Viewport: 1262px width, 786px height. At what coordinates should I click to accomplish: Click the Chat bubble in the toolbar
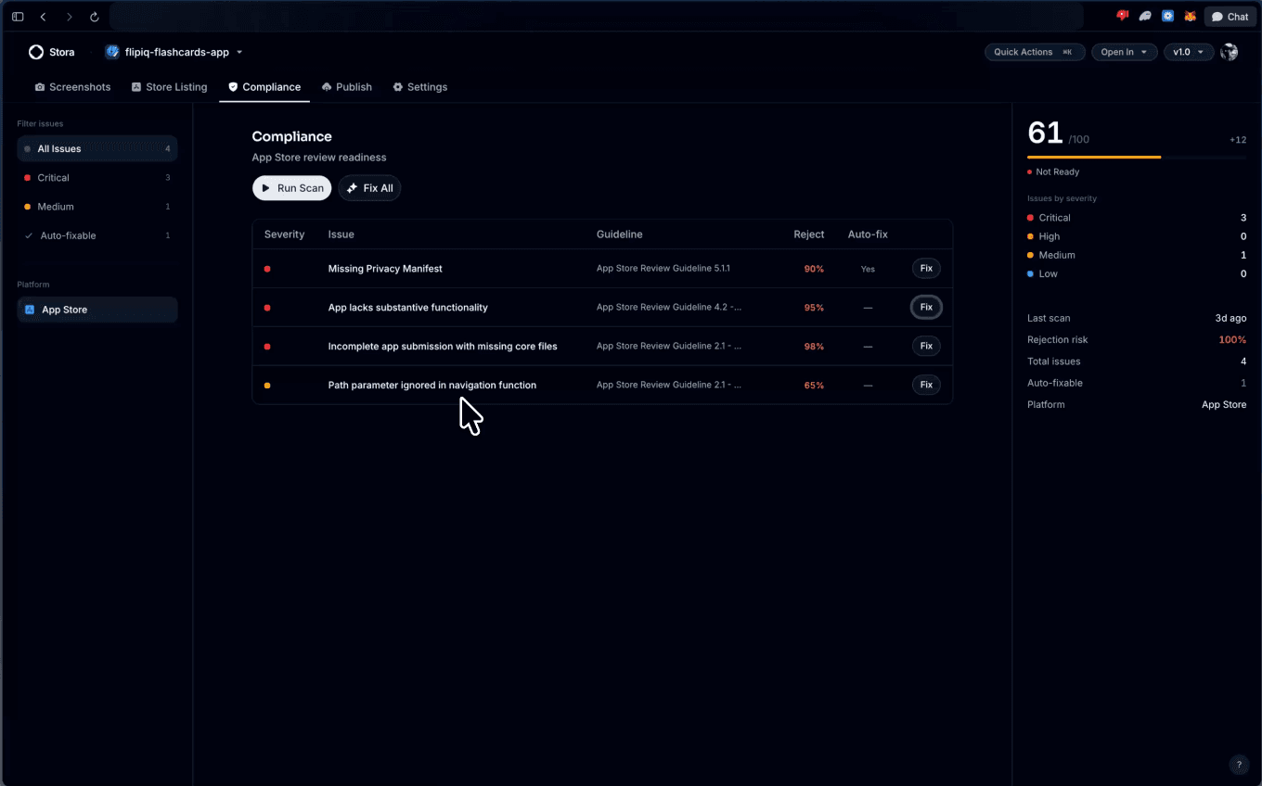pyautogui.click(x=1230, y=16)
